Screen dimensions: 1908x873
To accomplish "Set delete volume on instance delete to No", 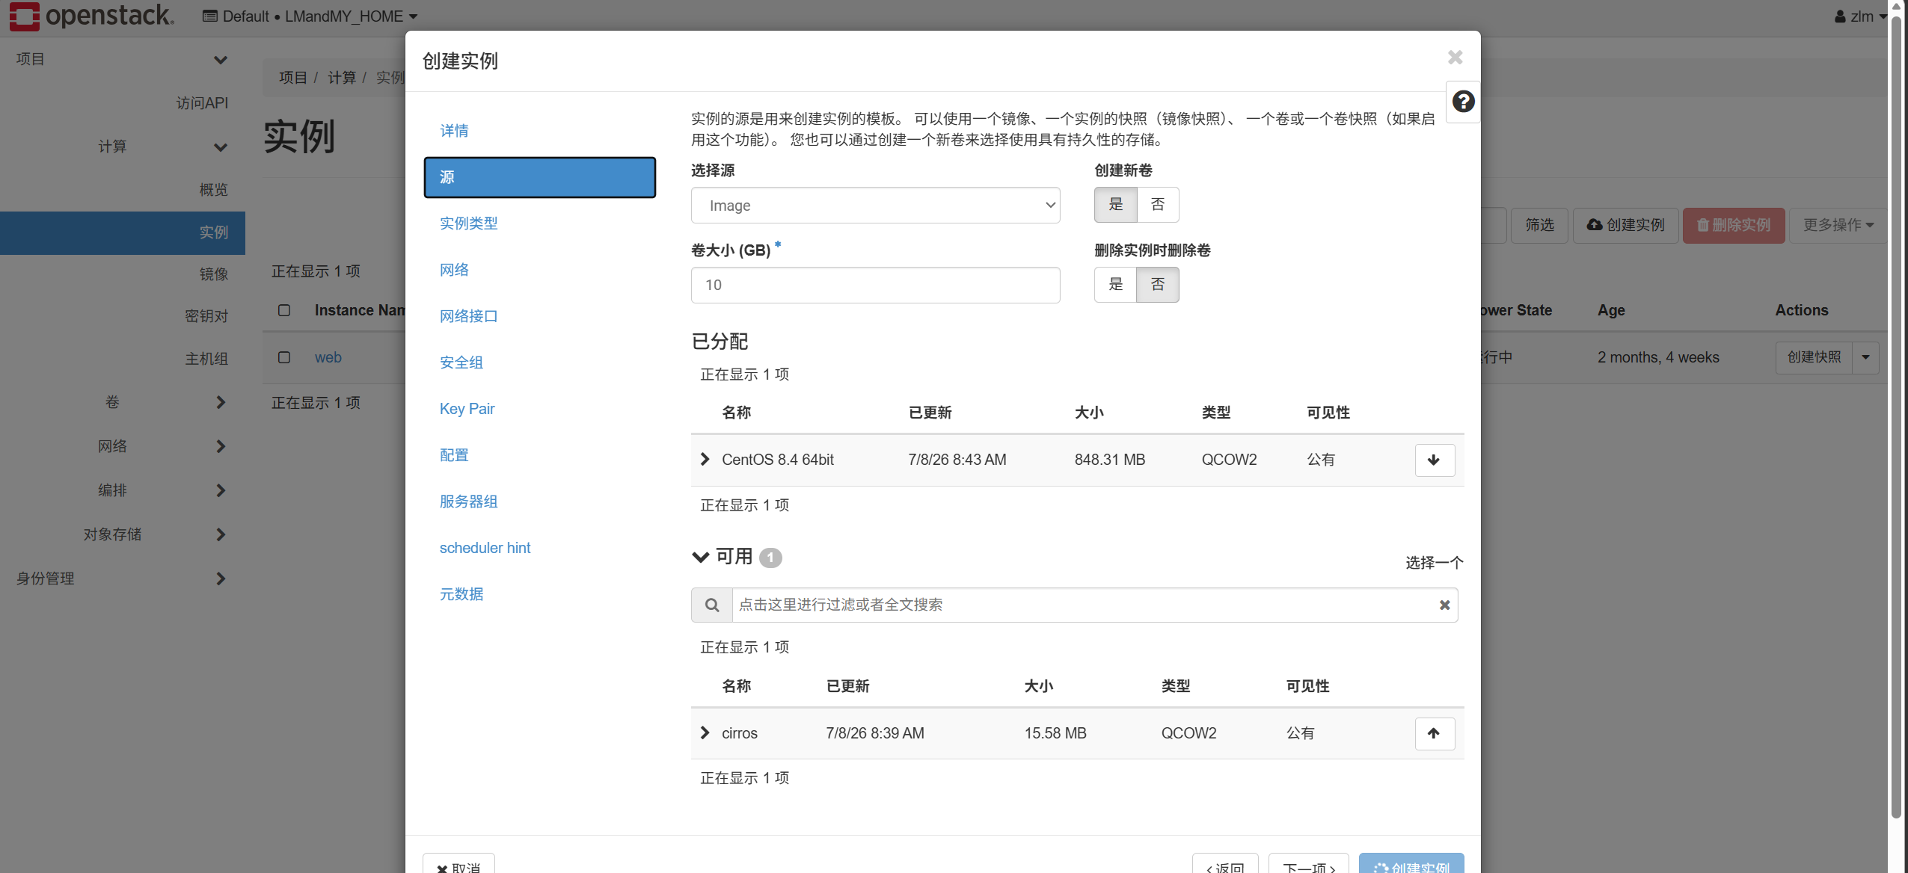I will [x=1158, y=285].
